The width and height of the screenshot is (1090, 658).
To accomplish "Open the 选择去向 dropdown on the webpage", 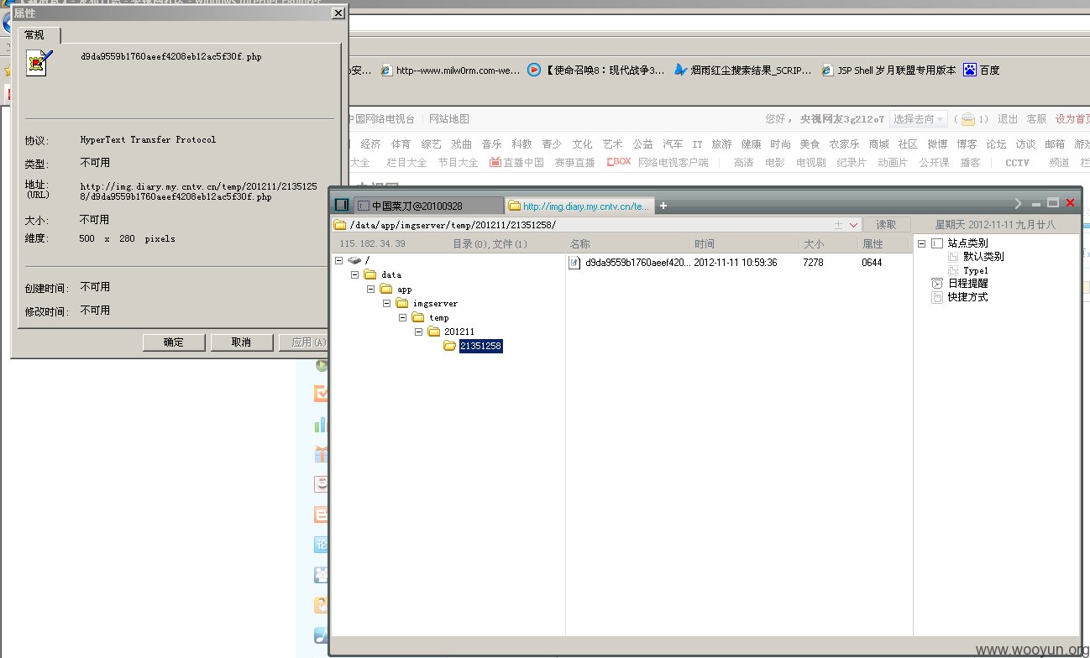I will pyautogui.click(x=918, y=119).
